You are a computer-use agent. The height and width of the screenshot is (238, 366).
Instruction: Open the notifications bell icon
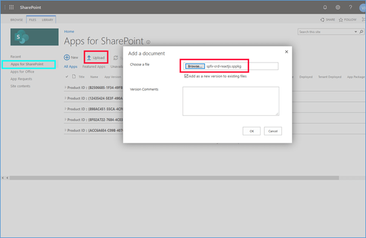coord(325,7)
